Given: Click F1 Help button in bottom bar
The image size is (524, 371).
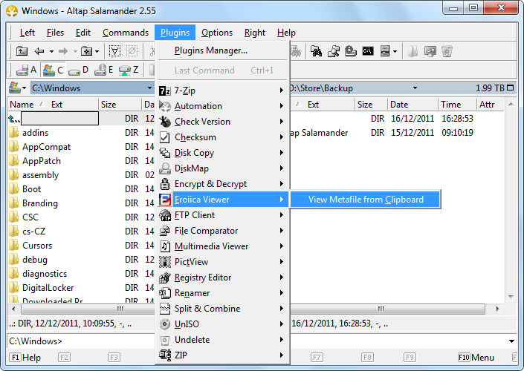Looking at the screenshot, I should (x=25, y=358).
